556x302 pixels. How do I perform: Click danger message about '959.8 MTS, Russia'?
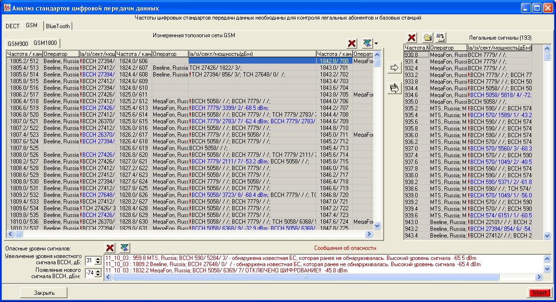pos(291,258)
